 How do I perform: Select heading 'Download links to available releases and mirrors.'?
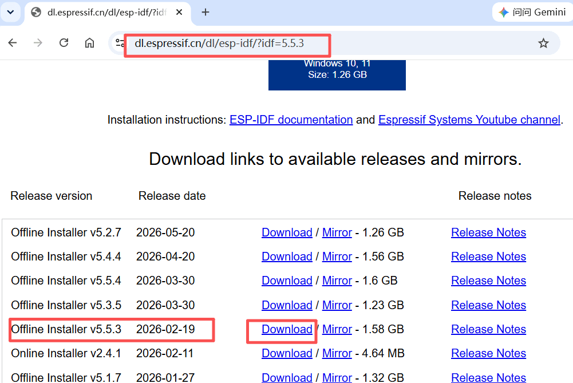(x=335, y=159)
